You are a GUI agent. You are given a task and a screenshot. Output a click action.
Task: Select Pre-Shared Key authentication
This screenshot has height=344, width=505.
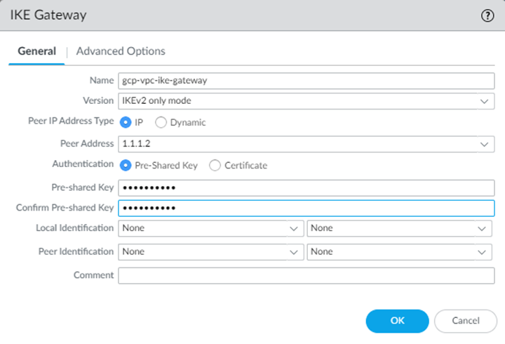click(x=126, y=166)
